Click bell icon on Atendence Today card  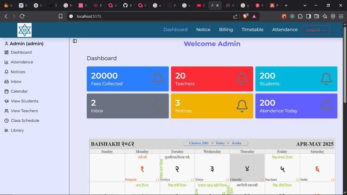327,106
